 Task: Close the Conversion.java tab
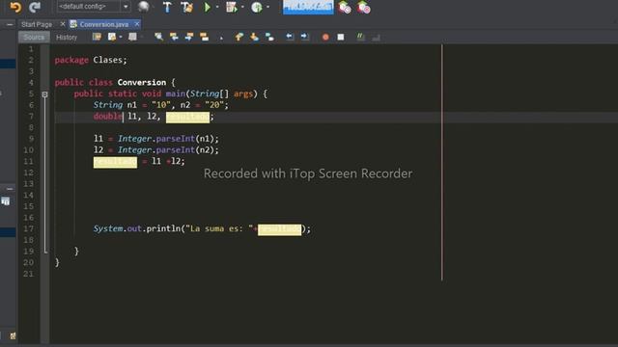tap(137, 24)
